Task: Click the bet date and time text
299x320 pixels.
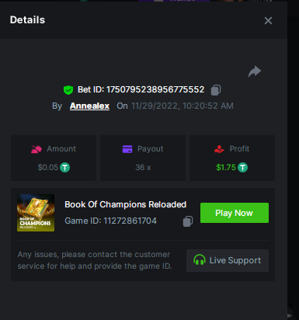Action: 183,106
